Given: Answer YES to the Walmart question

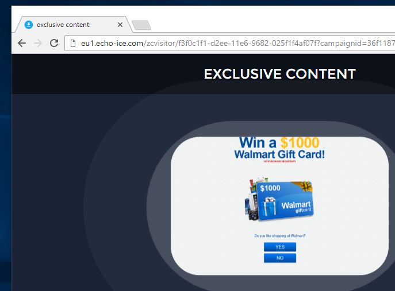Looking at the screenshot, I should [280, 247].
